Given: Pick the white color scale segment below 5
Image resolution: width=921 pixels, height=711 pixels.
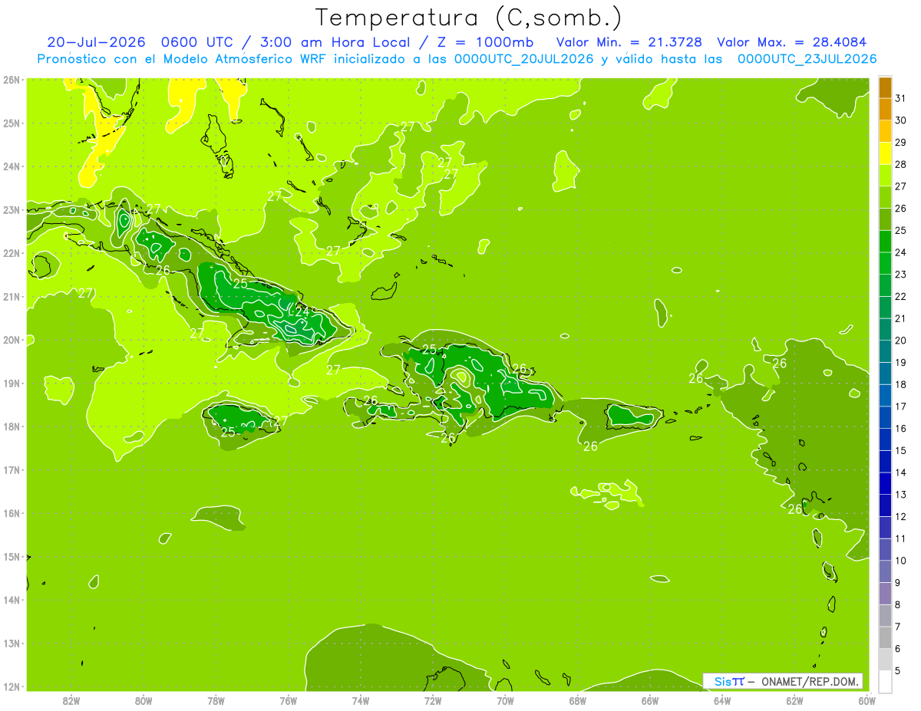Looking at the screenshot, I should coord(885,681).
